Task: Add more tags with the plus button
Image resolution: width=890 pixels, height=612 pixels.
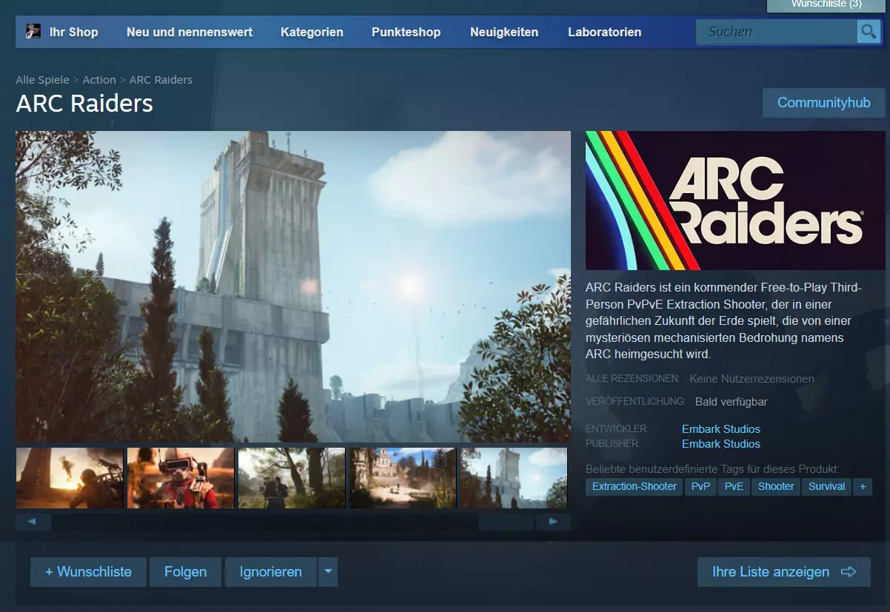Action: tap(862, 486)
